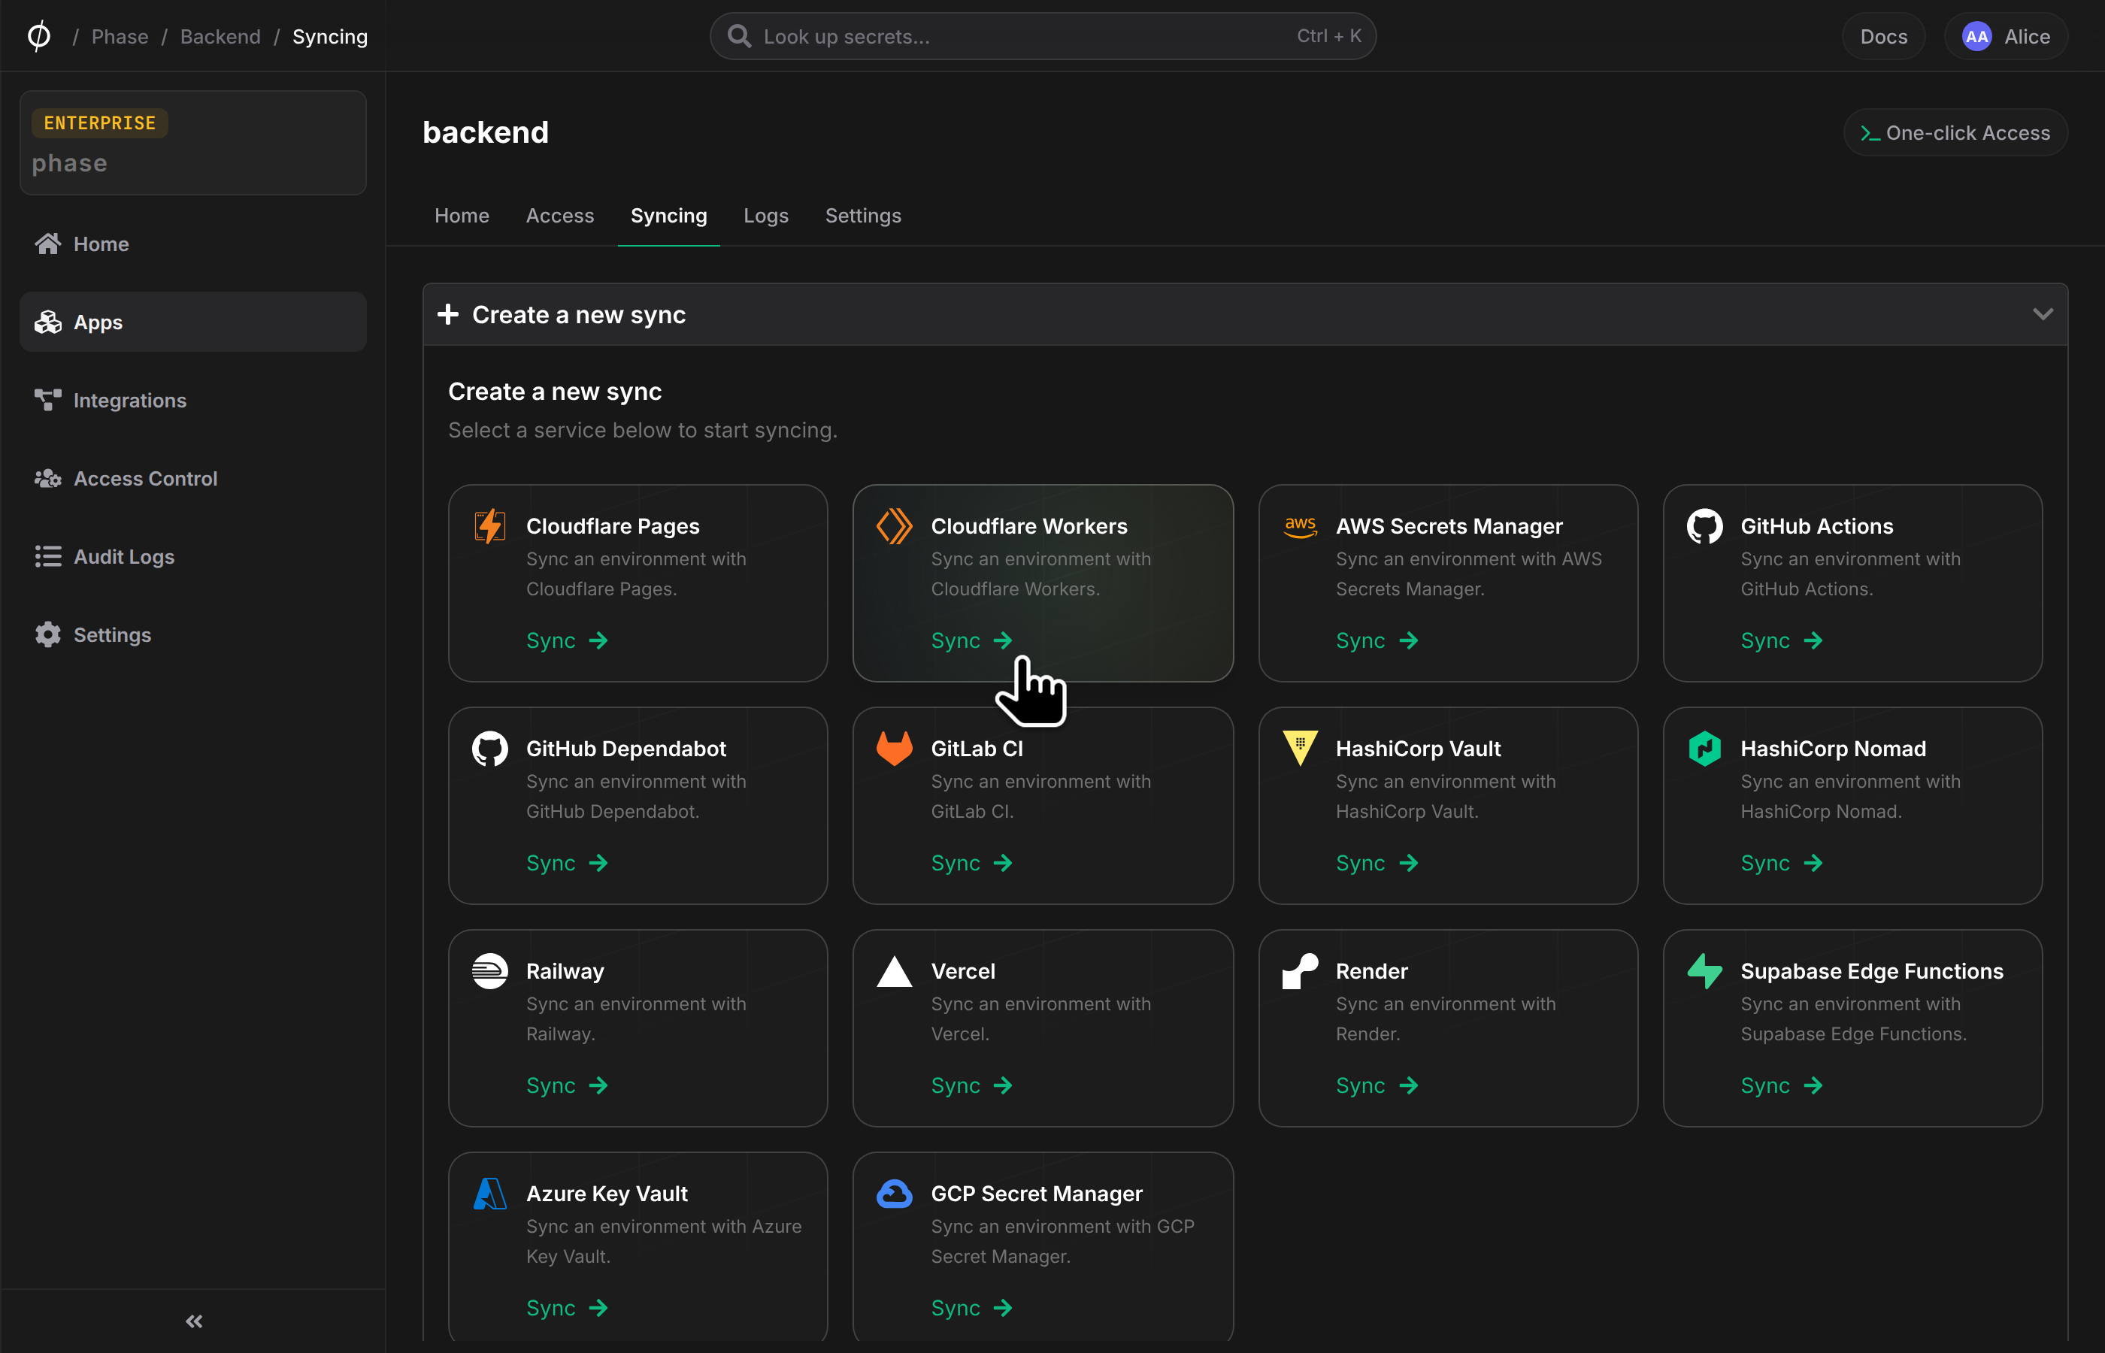Click Sync link for GitLab CI

click(971, 863)
